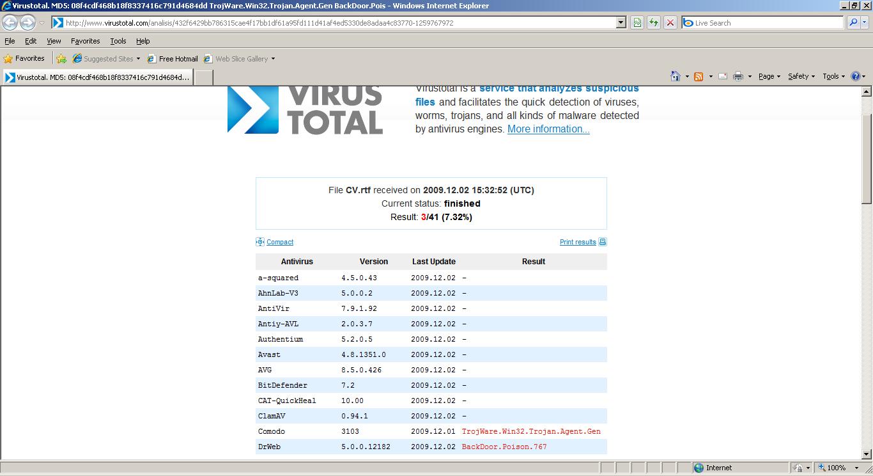The image size is (873, 476).
Task: Select the BackDoor.Poison.767 result
Action: [x=504, y=447]
